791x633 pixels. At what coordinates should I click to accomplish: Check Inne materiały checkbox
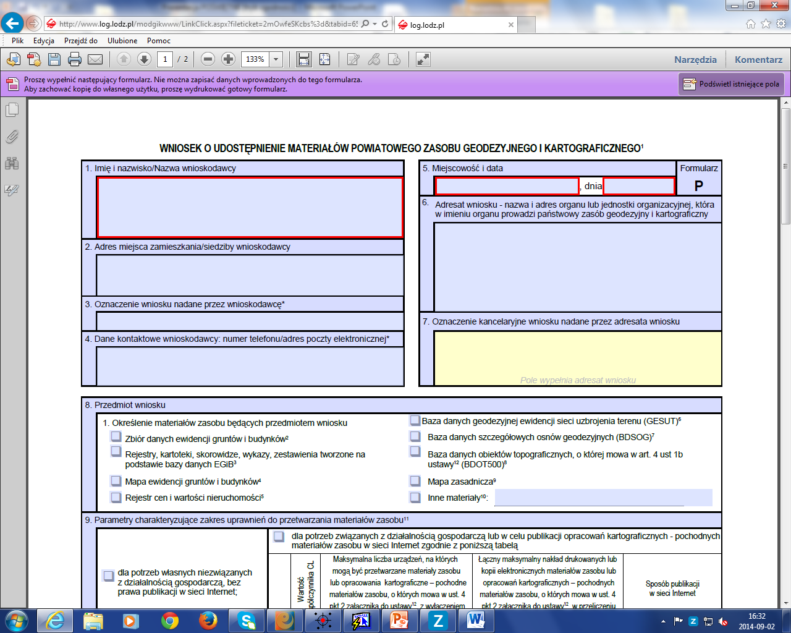click(415, 496)
